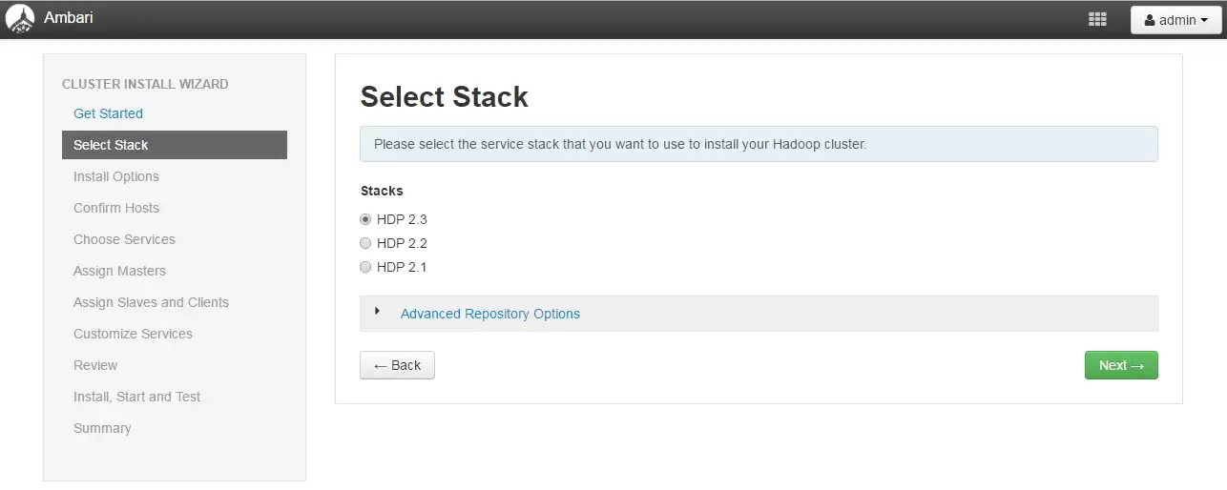Image resolution: width=1227 pixels, height=490 pixels.
Task: Select the Customize Services step
Action: (133, 334)
